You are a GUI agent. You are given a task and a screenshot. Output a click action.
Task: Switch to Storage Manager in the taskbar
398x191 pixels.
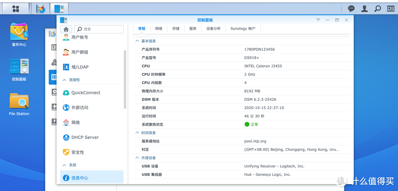coord(41,9)
